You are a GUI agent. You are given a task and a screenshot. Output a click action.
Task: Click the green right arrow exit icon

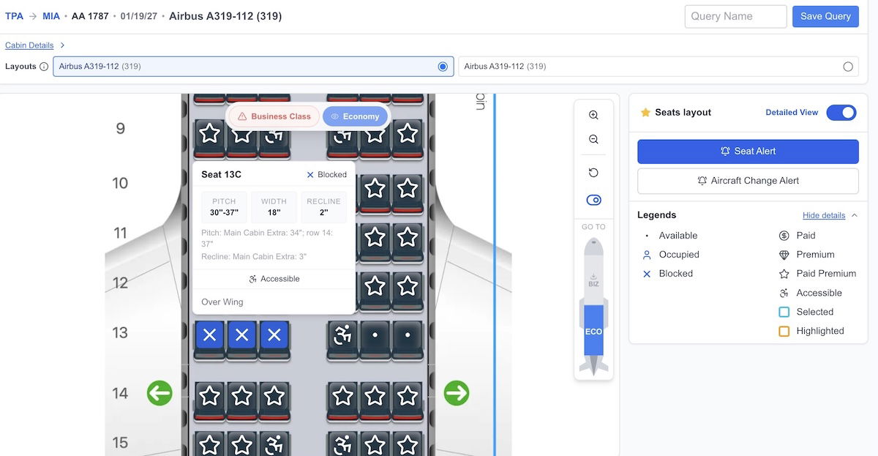[457, 393]
